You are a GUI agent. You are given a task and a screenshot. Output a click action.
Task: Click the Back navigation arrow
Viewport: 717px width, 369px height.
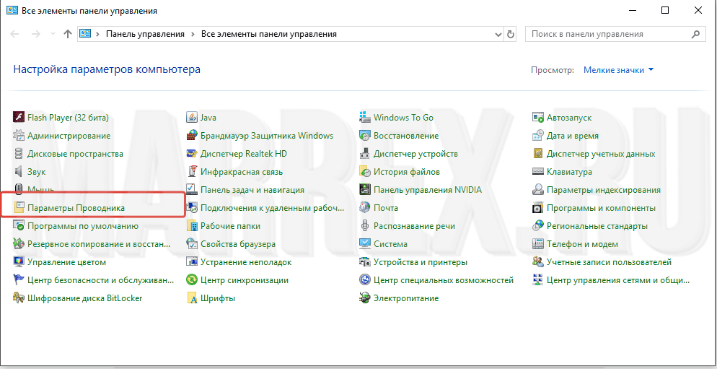tap(15, 34)
